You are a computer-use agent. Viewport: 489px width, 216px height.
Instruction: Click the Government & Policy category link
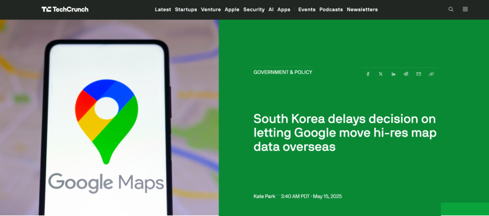click(x=283, y=72)
